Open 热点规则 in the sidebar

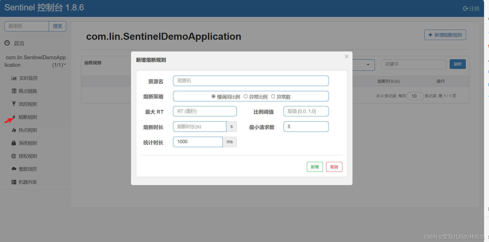click(x=28, y=130)
